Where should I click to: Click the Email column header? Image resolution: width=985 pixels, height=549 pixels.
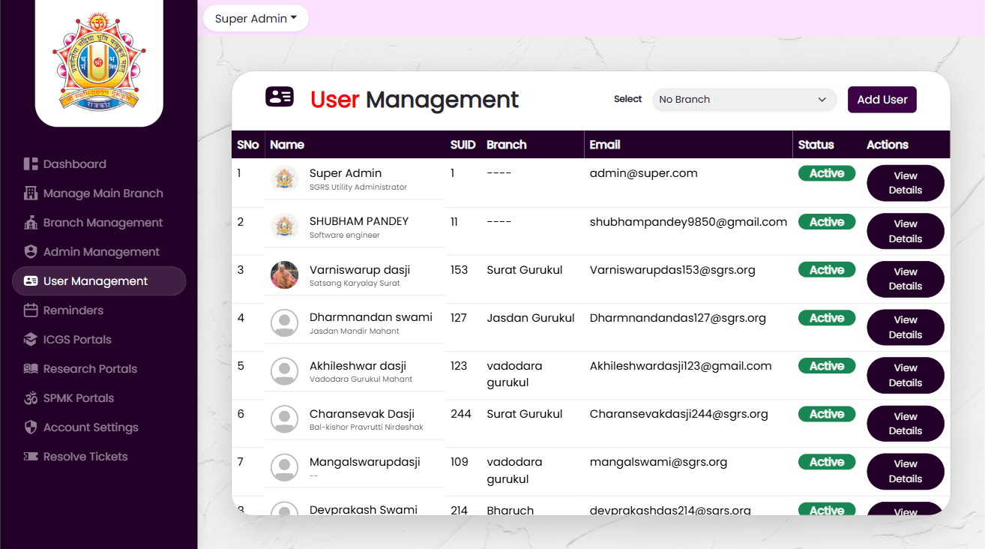[605, 145]
